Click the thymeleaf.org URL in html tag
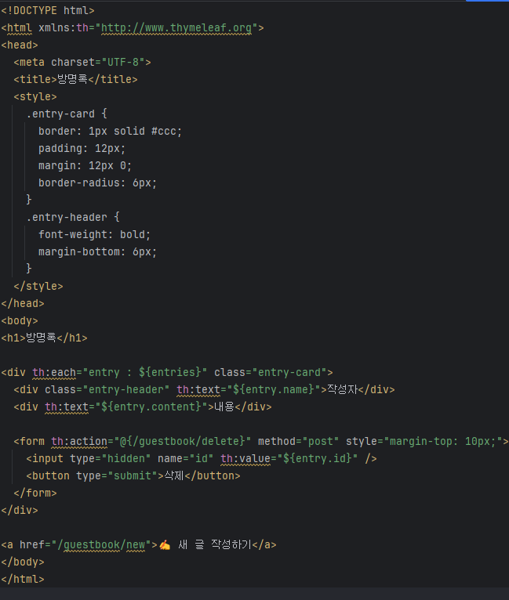Viewport: 509px width, 600px height. [176, 28]
